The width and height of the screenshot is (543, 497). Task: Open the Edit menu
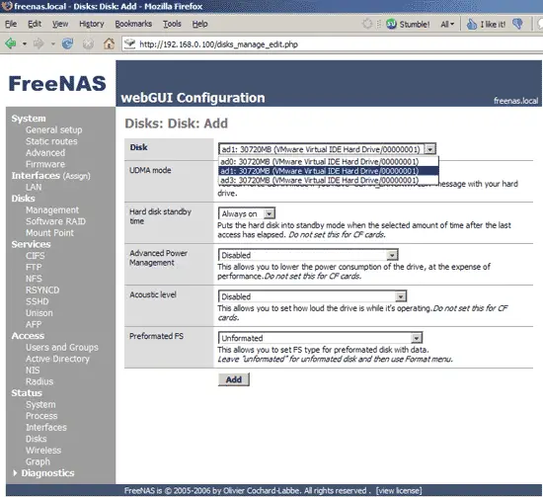pyautogui.click(x=35, y=24)
